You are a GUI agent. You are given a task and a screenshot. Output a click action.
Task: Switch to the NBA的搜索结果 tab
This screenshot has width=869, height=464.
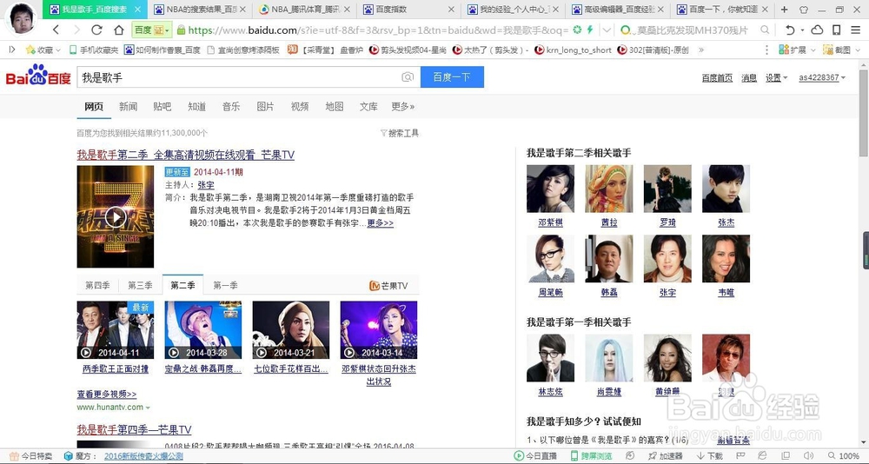(x=202, y=10)
